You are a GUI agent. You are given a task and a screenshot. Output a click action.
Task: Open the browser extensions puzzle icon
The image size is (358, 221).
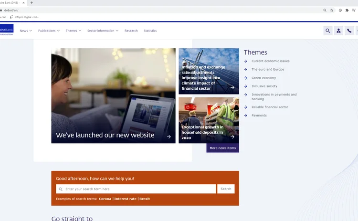point(347,11)
